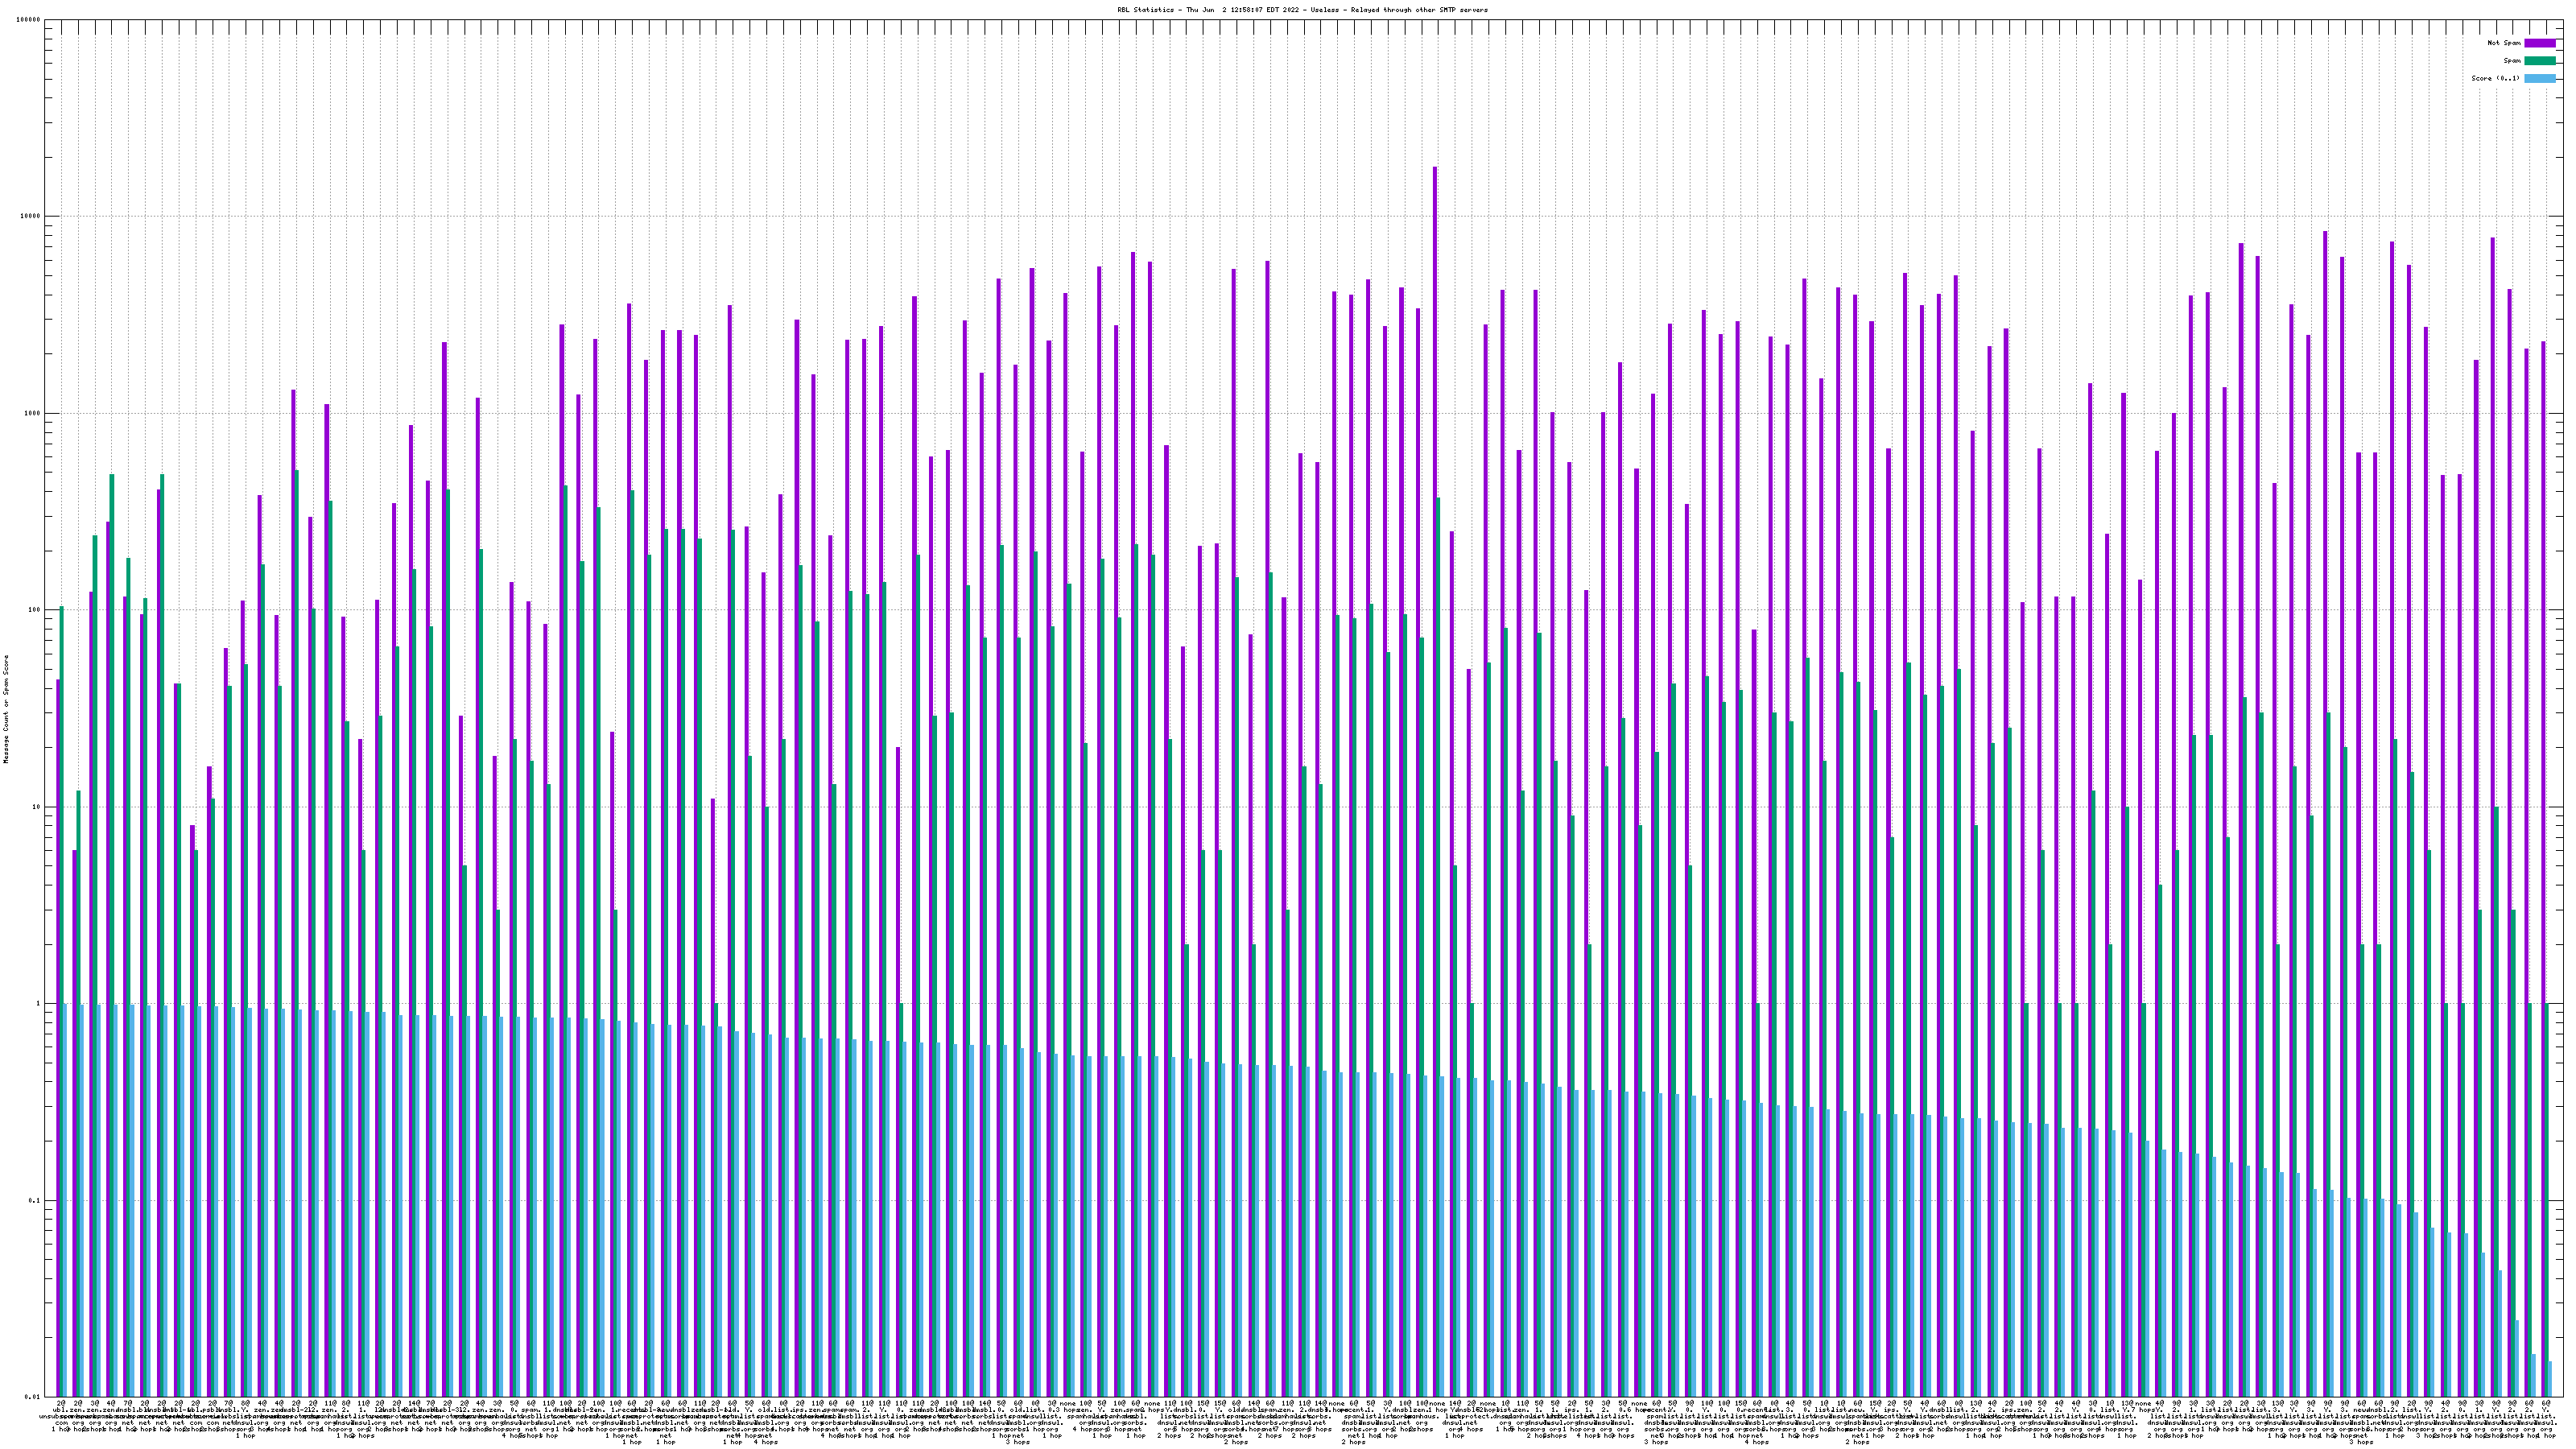Click the 'Not Spam' legend label

(2504, 43)
